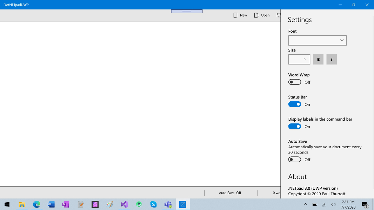Image resolution: width=374 pixels, height=210 pixels.
Task: Open Skype from the taskbar
Action: [x=153, y=204]
